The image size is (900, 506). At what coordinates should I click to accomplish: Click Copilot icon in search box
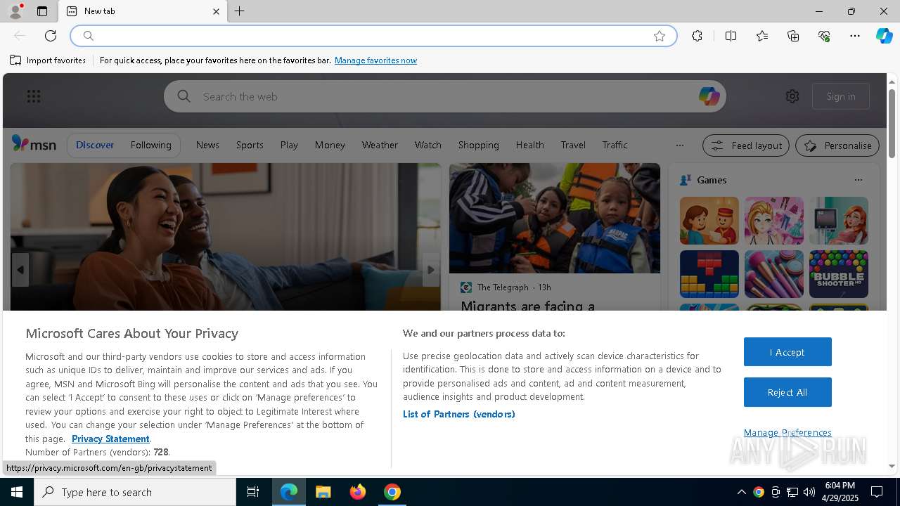[709, 96]
